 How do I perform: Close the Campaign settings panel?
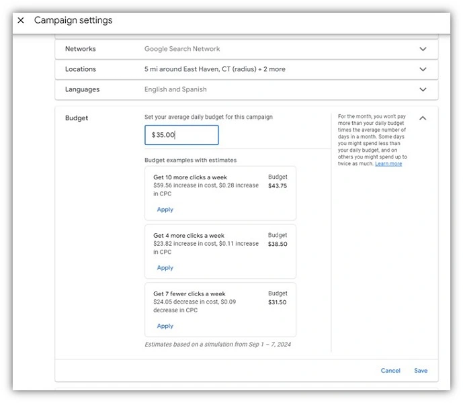(x=21, y=20)
